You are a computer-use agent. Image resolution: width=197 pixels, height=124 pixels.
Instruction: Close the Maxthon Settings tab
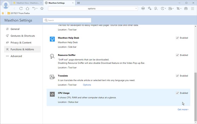(73, 3)
